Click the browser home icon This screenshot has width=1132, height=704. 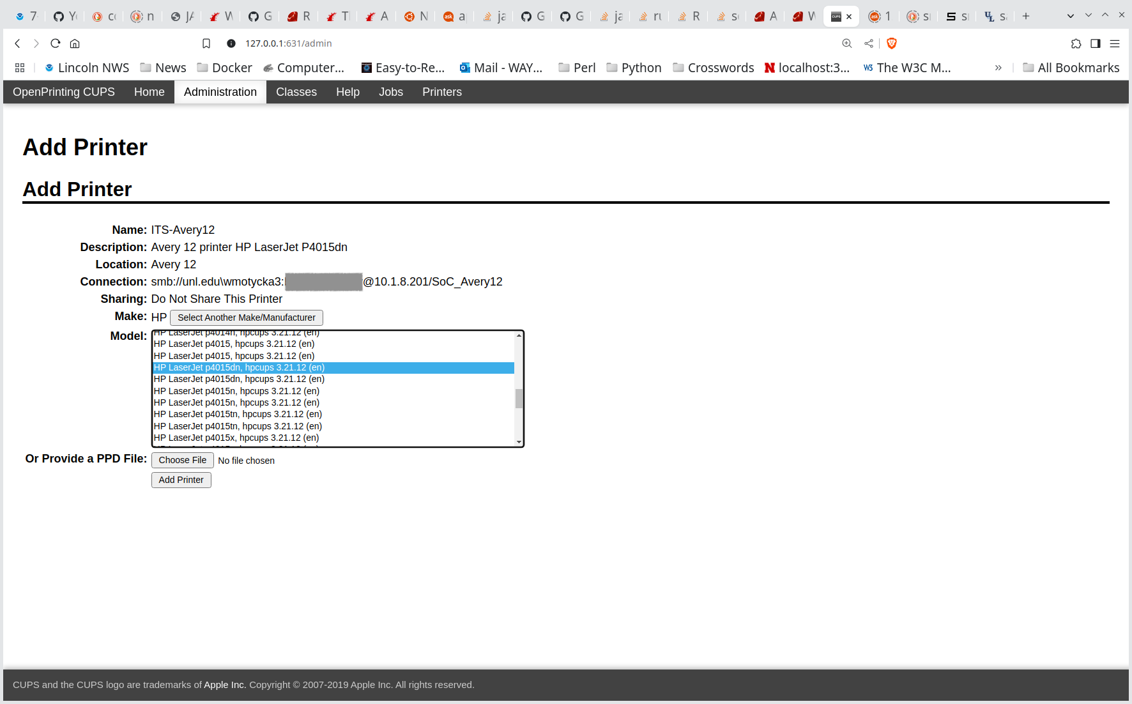point(75,43)
